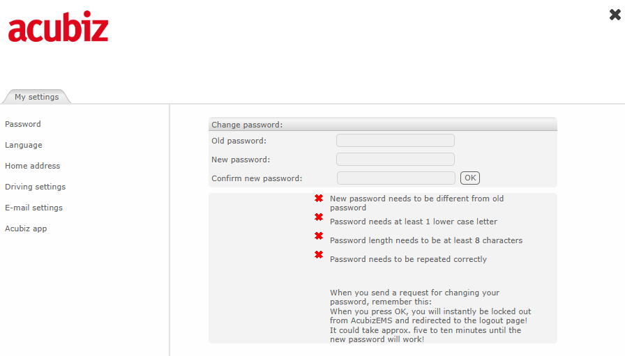
Task: Close the settings window with the X icon
Action: pos(615,15)
